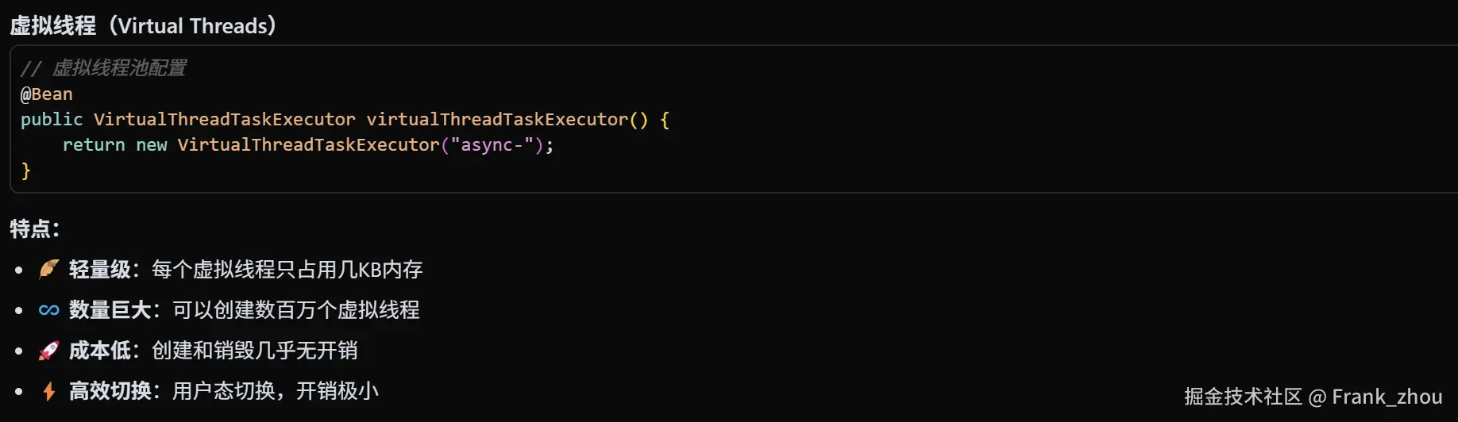Click the feather emoji icon
This screenshot has width=1458, height=422.
[x=48, y=270]
